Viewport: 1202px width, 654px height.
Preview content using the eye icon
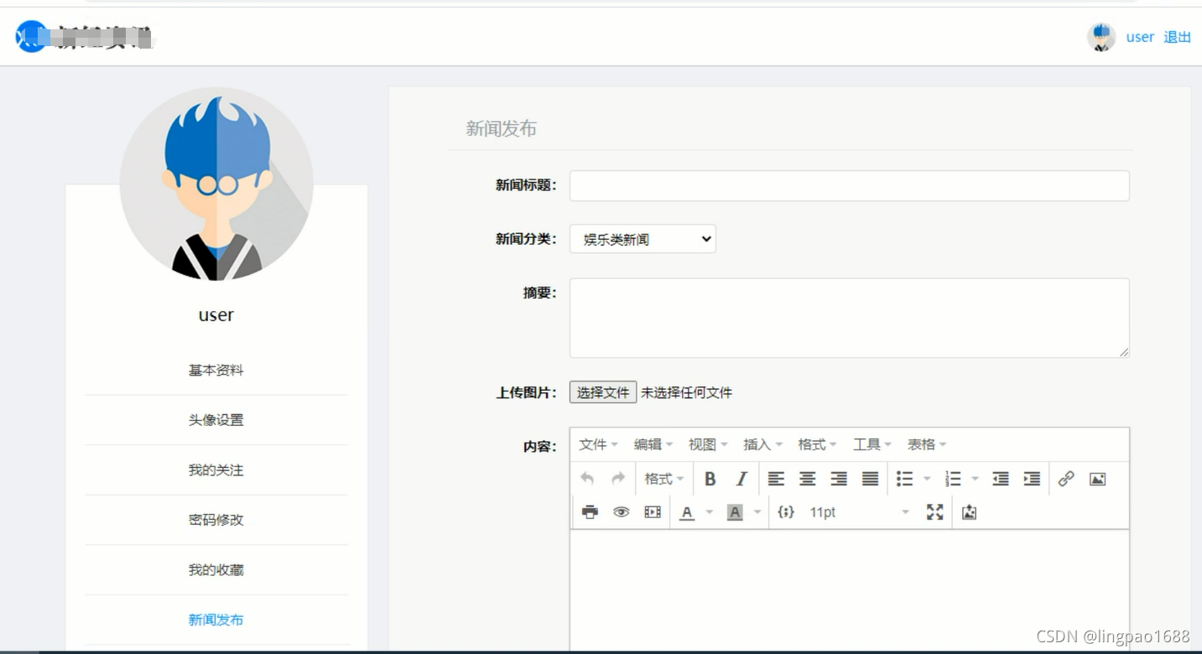pos(621,512)
